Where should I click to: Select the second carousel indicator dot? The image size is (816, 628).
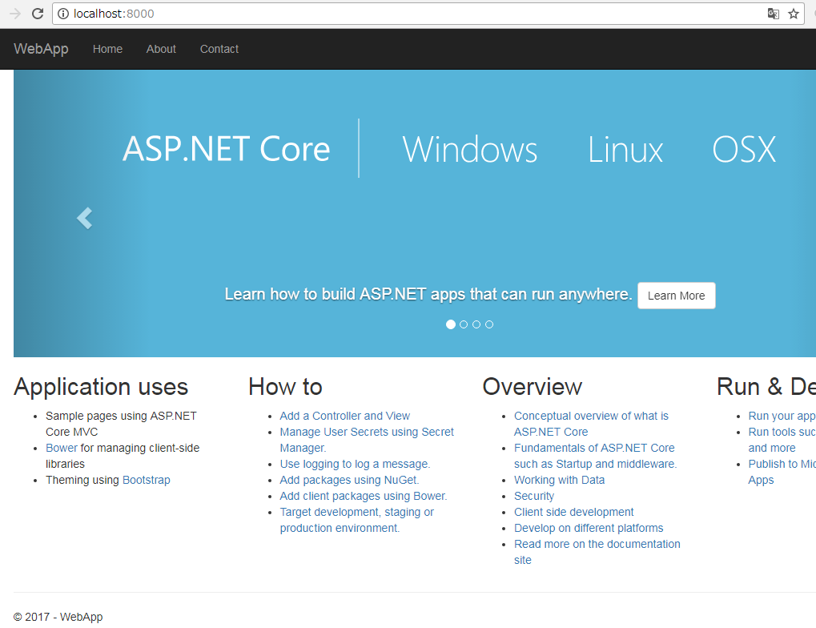pyautogui.click(x=463, y=324)
